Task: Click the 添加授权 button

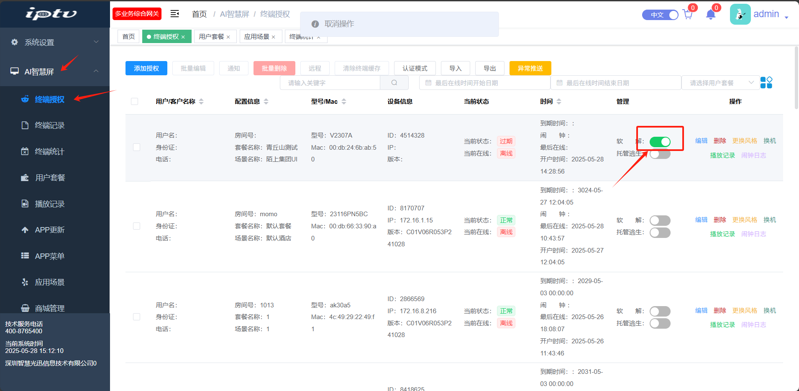Action: coord(146,68)
